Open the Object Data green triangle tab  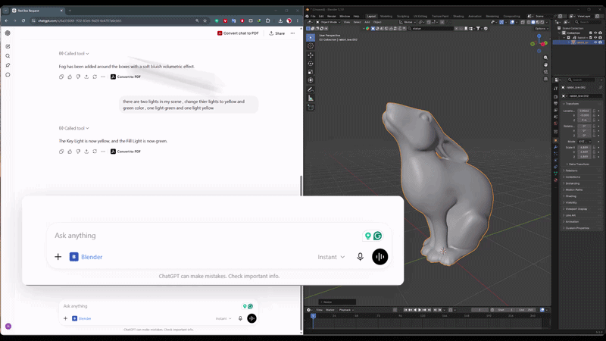click(555, 174)
